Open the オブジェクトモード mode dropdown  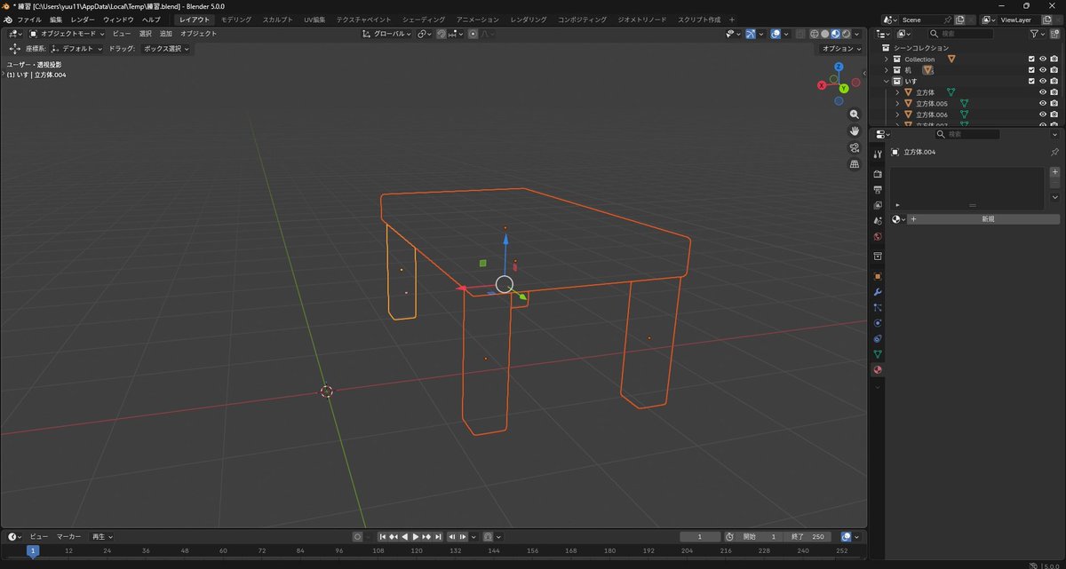[68, 34]
